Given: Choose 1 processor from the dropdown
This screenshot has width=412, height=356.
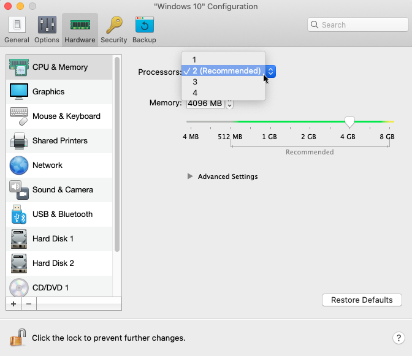Looking at the screenshot, I should (x=223, y=59).
